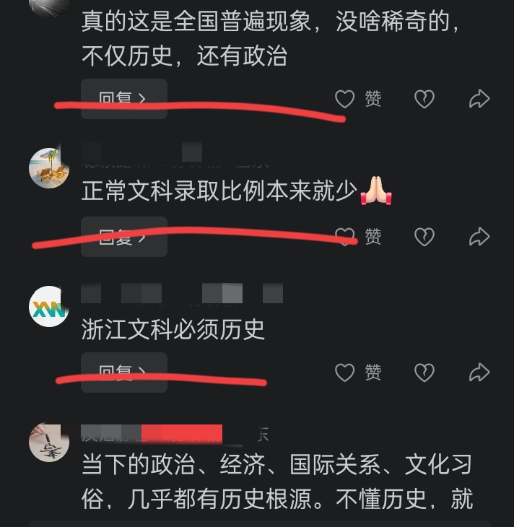Dislike the 全国普遍现象 comment with broken heart
This screenshot has height=527, width=514.
tap(424, 99)
